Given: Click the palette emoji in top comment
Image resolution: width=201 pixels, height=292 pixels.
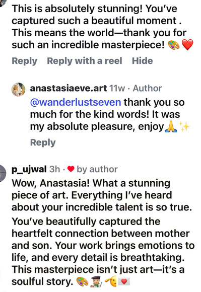Looking at the screenshot, I should pos(174,45).
